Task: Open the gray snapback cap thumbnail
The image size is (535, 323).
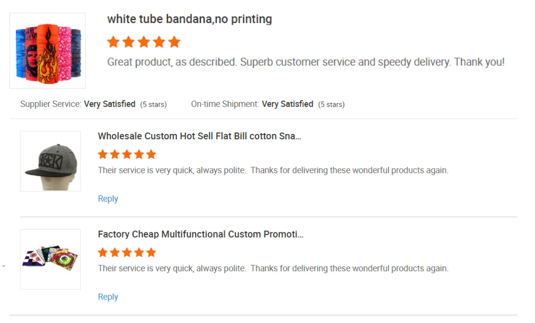Action: [x=50, y=161]
